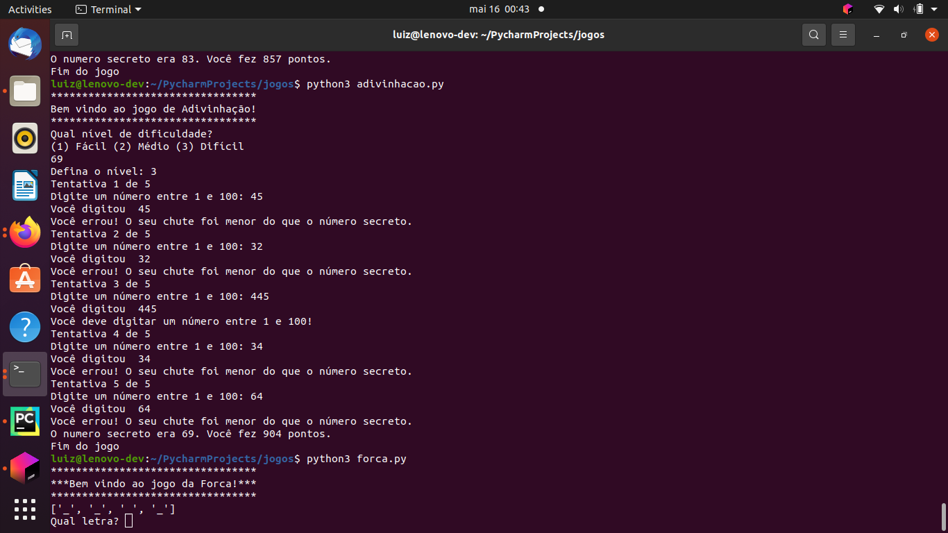The height and width of the screenshot is (533, 948).
Task: Show Applications grid button
Action: pos(25,509)
